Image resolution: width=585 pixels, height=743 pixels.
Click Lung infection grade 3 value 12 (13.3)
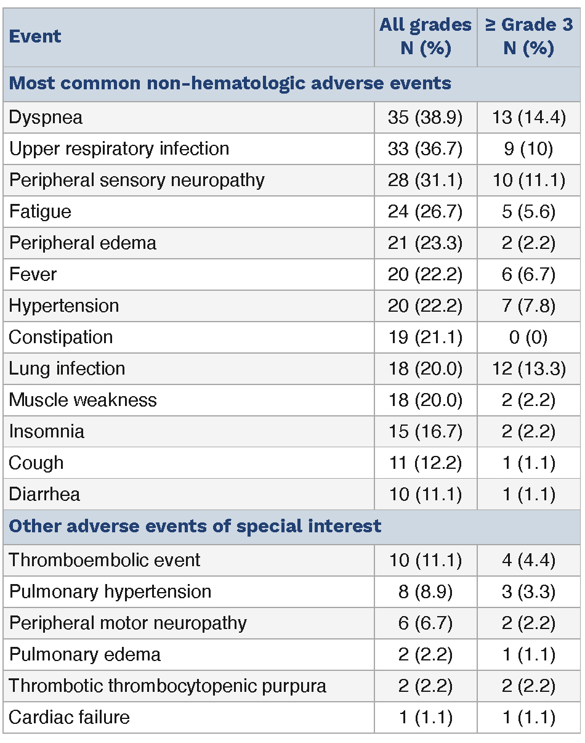[528, 368]
